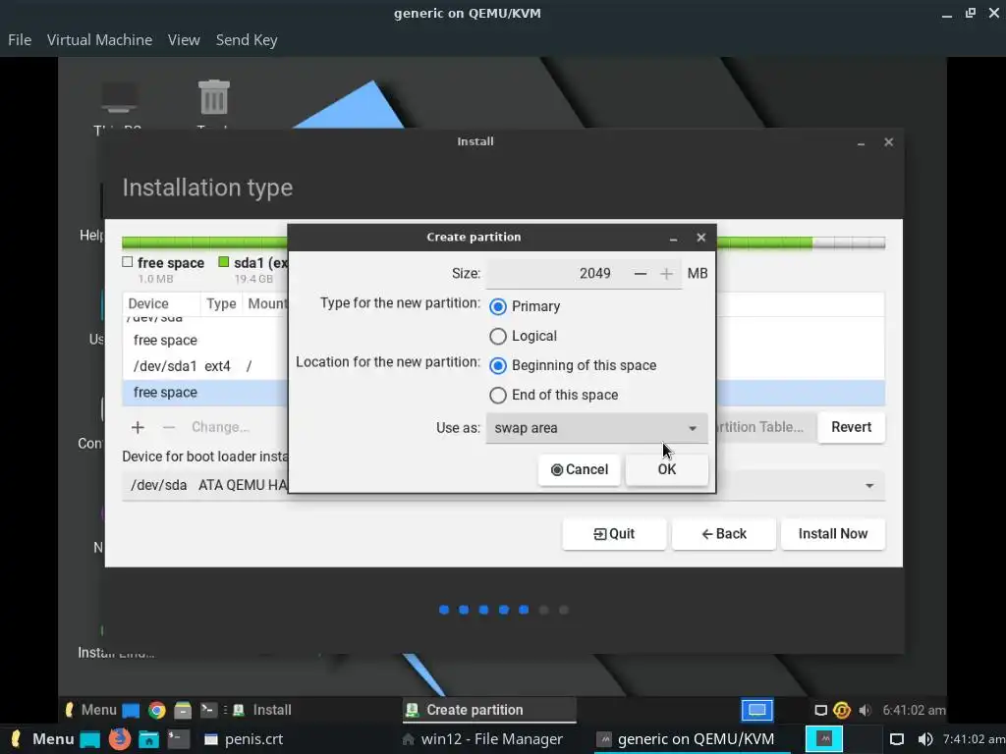Click Cancel in Create partition dialog
Viewport: 1006px width, 754px height.
580,469
